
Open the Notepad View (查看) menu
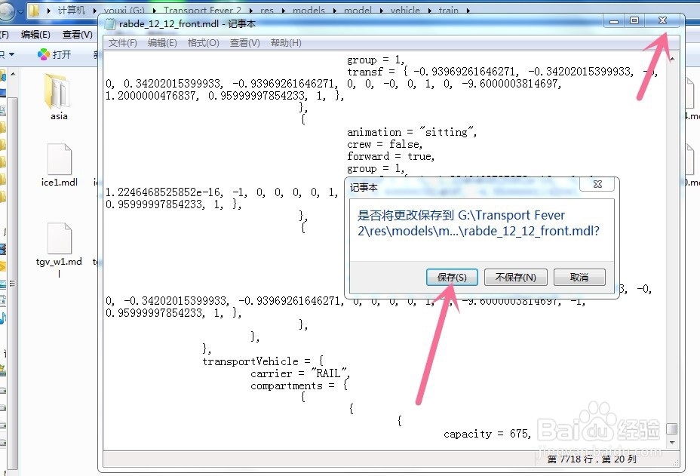pos(244,43)
